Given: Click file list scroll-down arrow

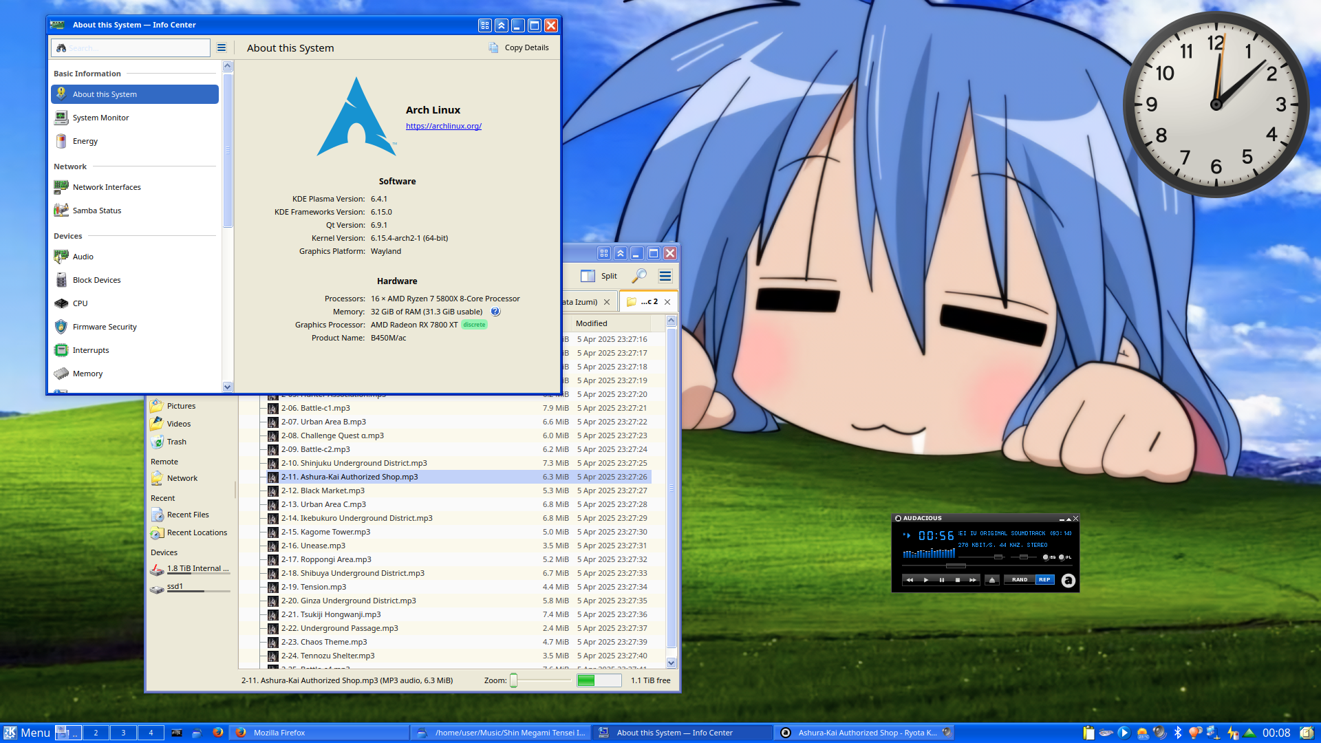Looking at the screenshot, I should pyautogui.click(x=672, y=663).
